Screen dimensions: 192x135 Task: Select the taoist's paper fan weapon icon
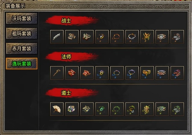[57, 109]
